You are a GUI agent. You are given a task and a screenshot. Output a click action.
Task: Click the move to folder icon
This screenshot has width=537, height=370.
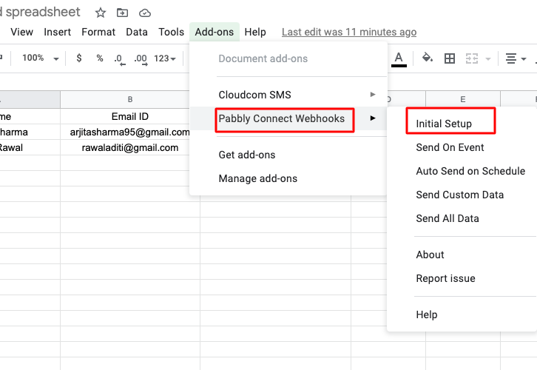(x=122, y=13)
